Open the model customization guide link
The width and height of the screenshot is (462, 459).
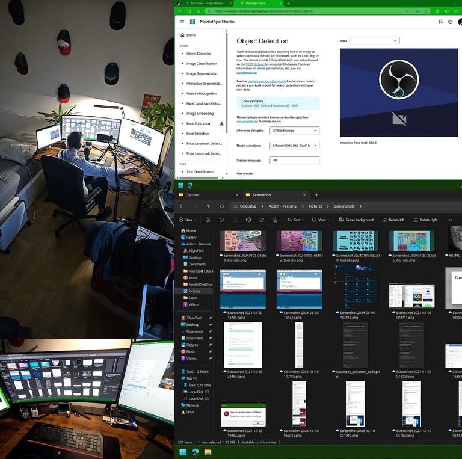point(266,81)
